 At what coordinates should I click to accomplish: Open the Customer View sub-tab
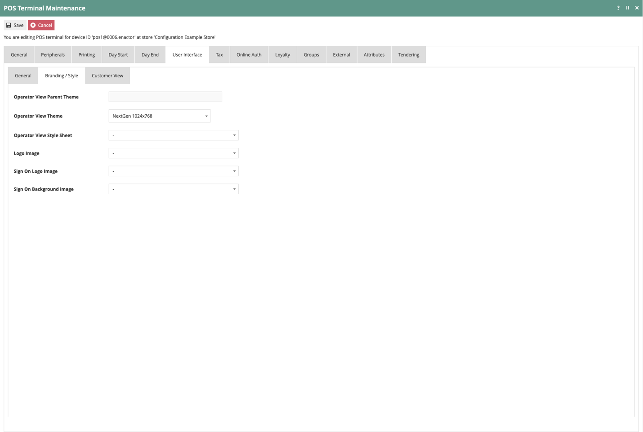point(107,76)
